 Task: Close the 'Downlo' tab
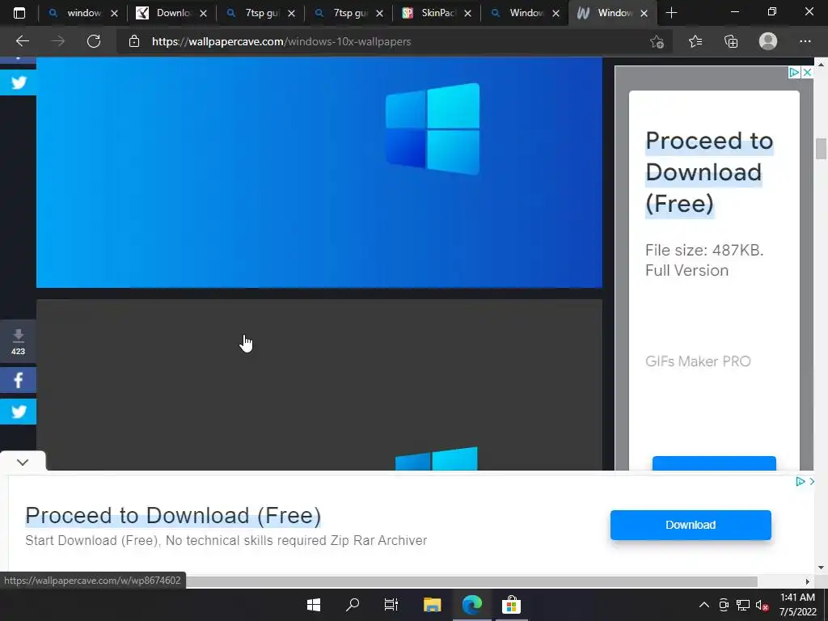point(203,14)
